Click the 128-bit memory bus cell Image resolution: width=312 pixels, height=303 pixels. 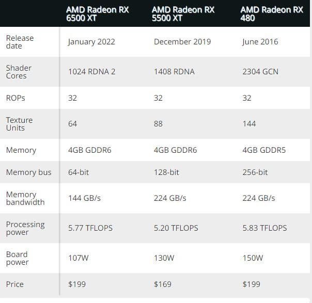[166, 172]
